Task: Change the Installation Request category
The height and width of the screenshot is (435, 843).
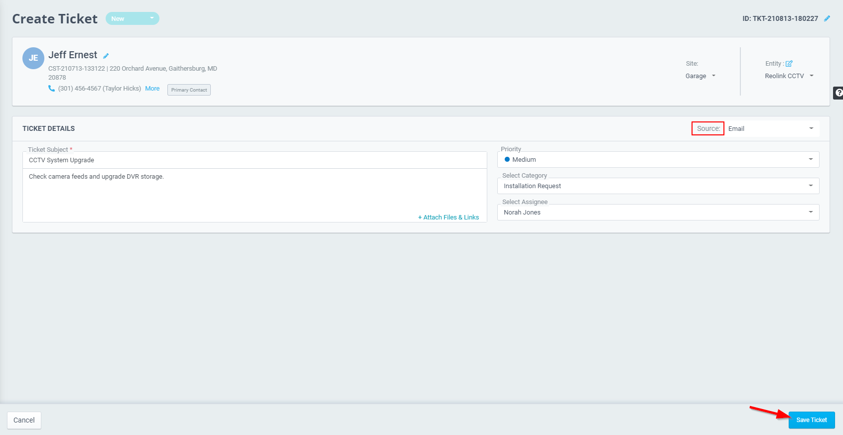Action: (658, 186)
